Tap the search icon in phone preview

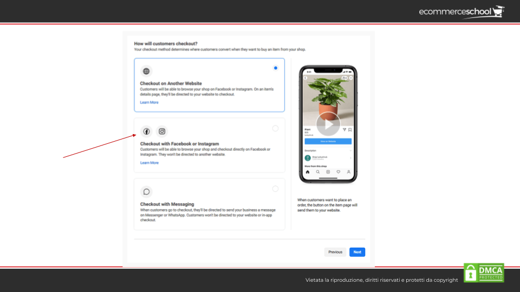pyautogui.click(x=318, y=172)
